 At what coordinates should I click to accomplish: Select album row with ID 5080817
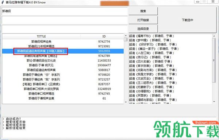(x=63, y=70)
